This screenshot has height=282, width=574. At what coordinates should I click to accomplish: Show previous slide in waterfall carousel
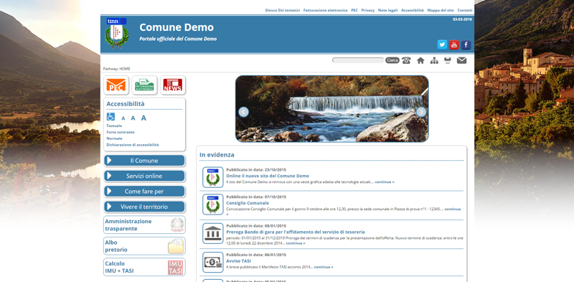[x=243, y=112]
